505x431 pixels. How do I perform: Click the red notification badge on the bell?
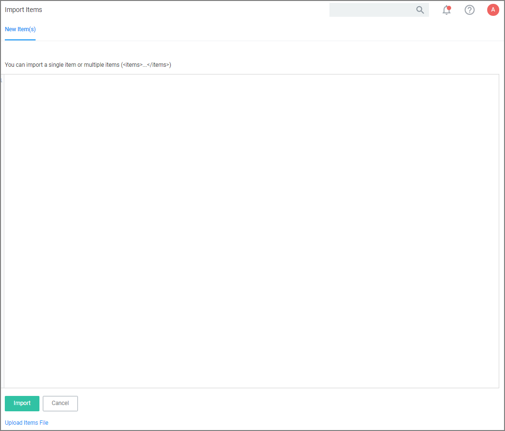pyautogui.click(x=449, y=7)
